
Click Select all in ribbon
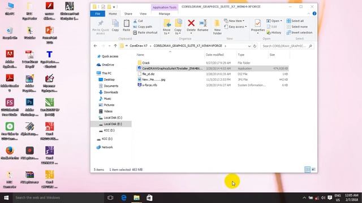coord(295,21)
